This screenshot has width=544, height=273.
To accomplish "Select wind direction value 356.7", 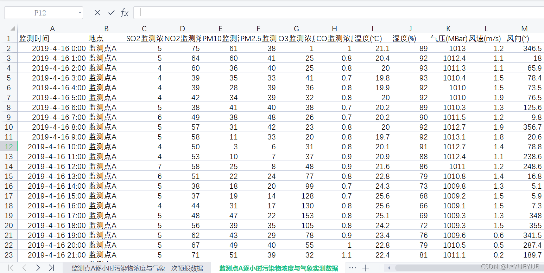I will coord(524,127).
